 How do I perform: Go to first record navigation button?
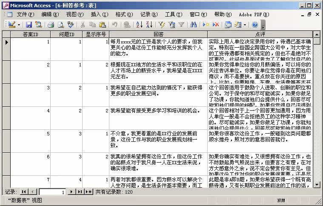(24, 192)
